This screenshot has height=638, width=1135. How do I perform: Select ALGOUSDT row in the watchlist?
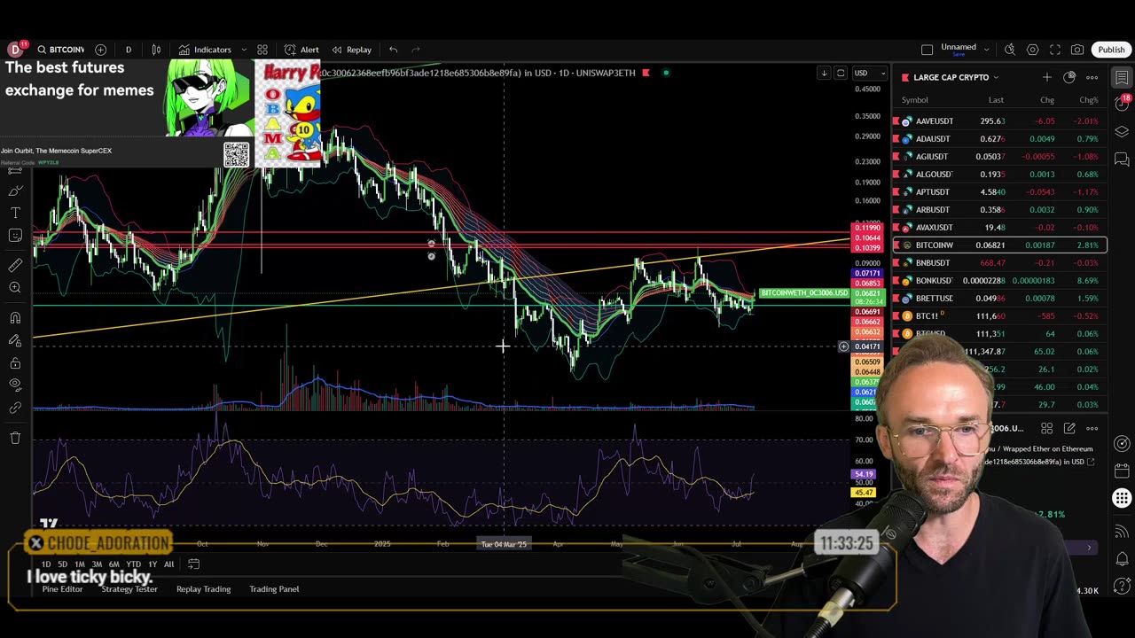click(1000, 174)
